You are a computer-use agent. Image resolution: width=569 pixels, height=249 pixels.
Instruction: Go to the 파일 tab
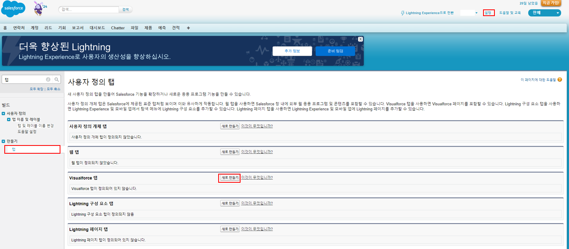pos(135,28)
